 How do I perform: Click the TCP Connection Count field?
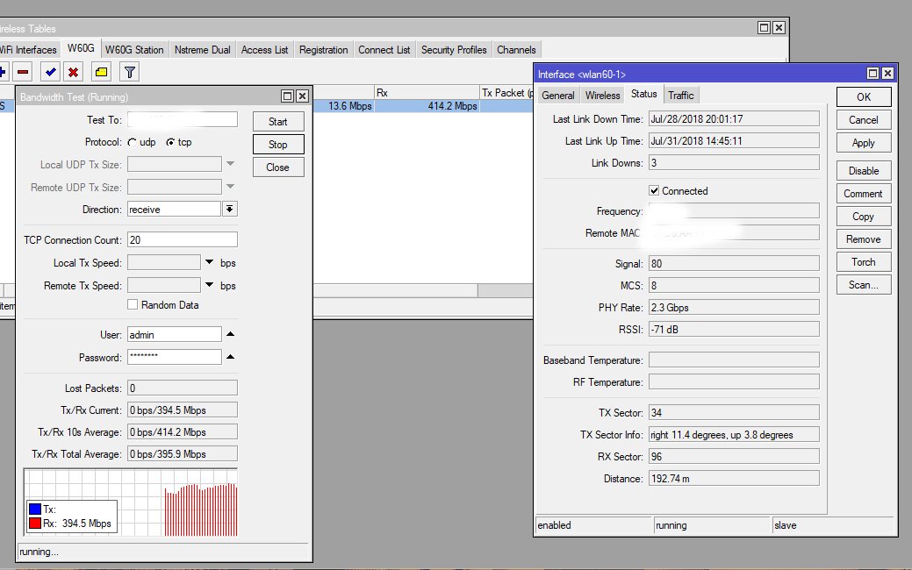click(x=182, y=239)
